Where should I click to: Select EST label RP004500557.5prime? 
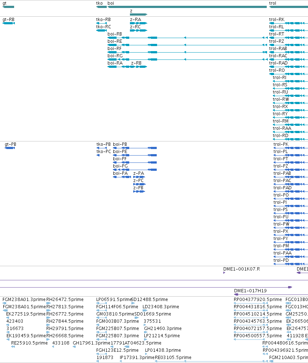(258, 336)
